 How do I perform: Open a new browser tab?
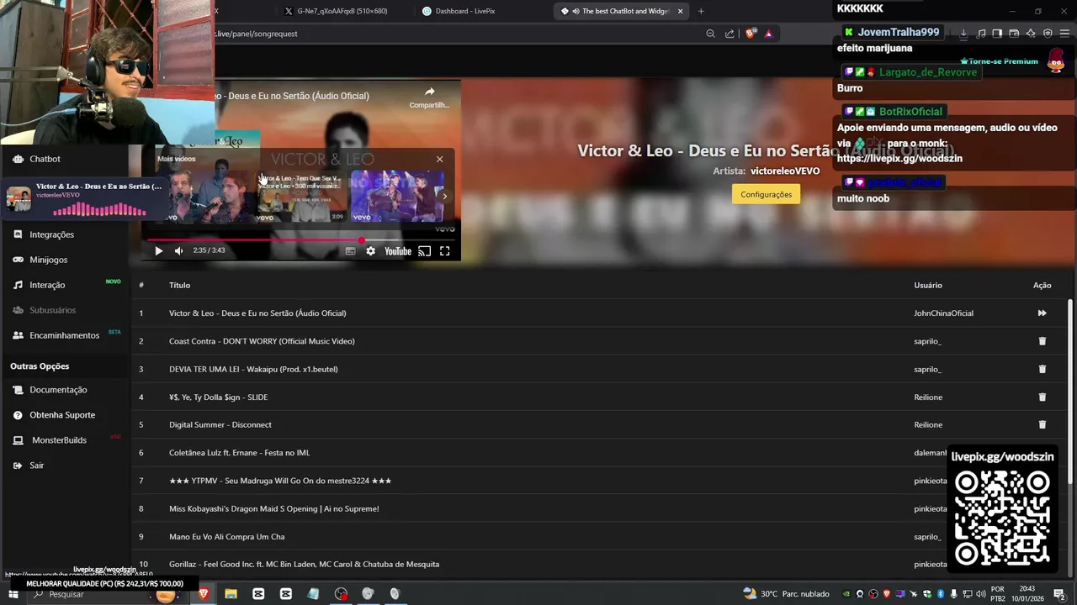click(x=701, y=11)
